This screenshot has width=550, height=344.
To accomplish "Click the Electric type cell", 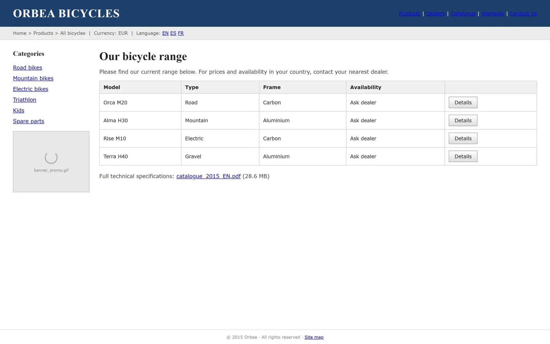I will (220, 139).
